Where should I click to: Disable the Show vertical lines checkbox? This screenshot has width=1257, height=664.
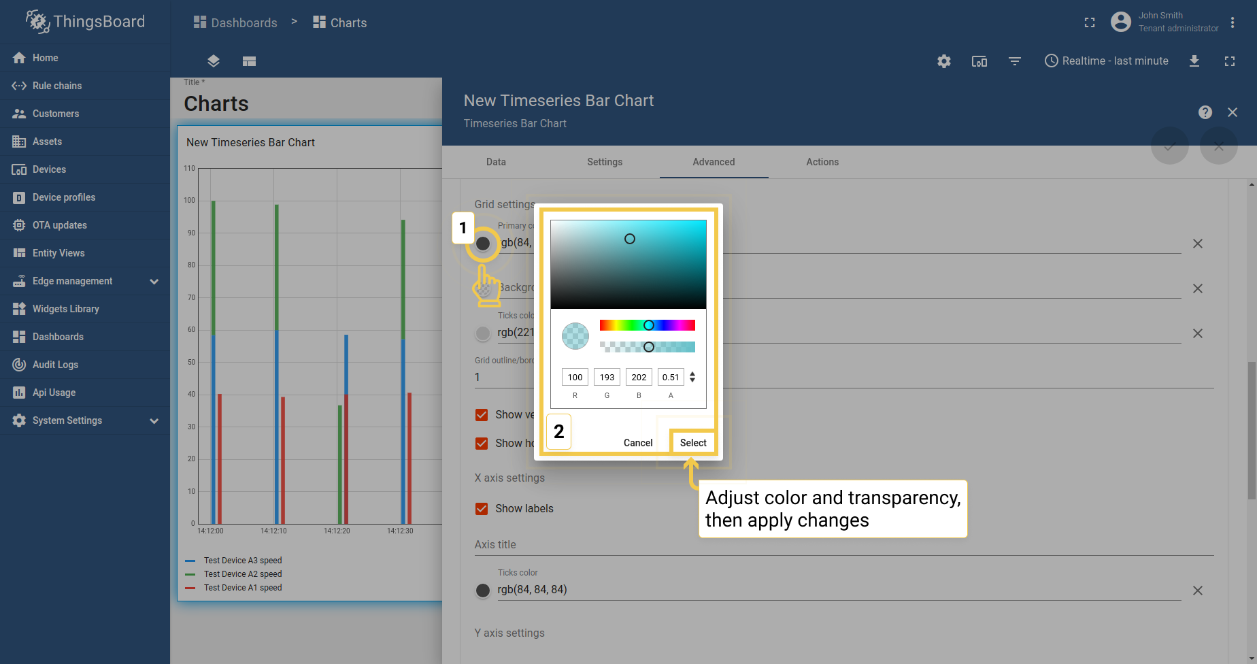coord(482,414)
